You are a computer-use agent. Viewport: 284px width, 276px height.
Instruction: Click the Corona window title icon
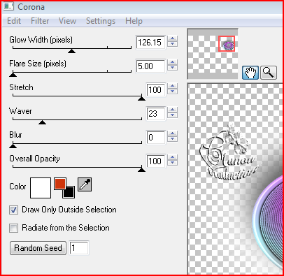click(8, 6)
